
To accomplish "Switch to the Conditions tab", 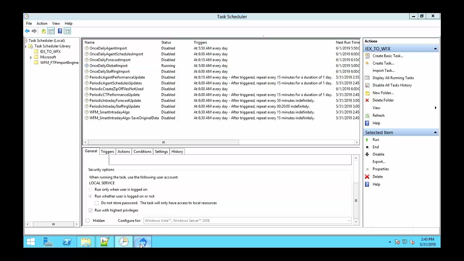I will click(142, 152).
